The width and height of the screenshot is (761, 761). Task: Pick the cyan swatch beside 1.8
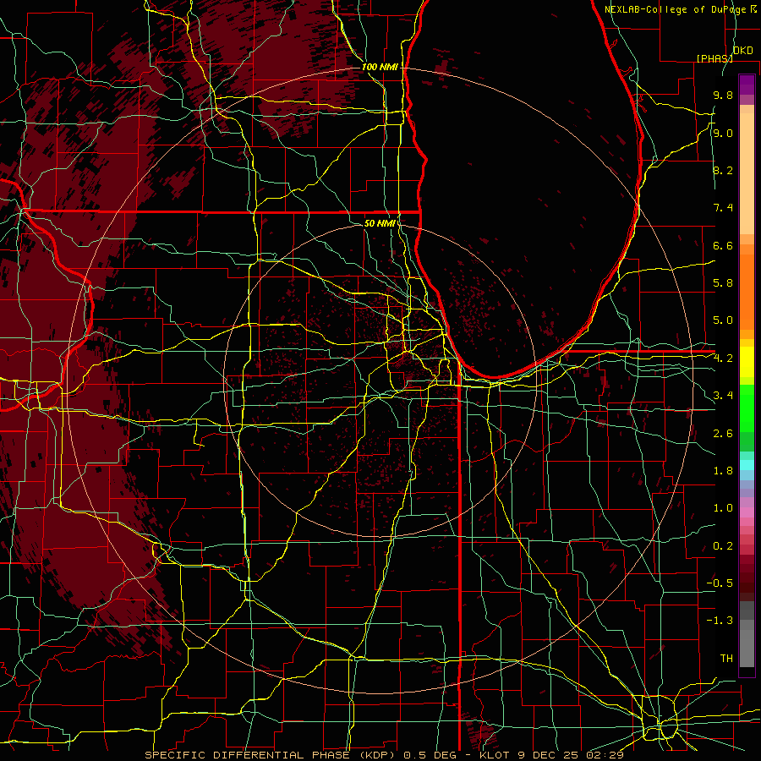(747, 465)
